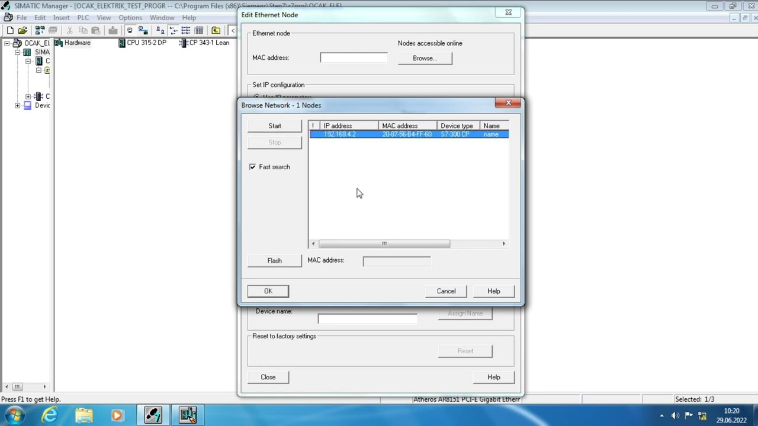Click the New project toolbar icon
Image resolution: width=758 pixels, height=426 pixels.
(x=10, y=31)
